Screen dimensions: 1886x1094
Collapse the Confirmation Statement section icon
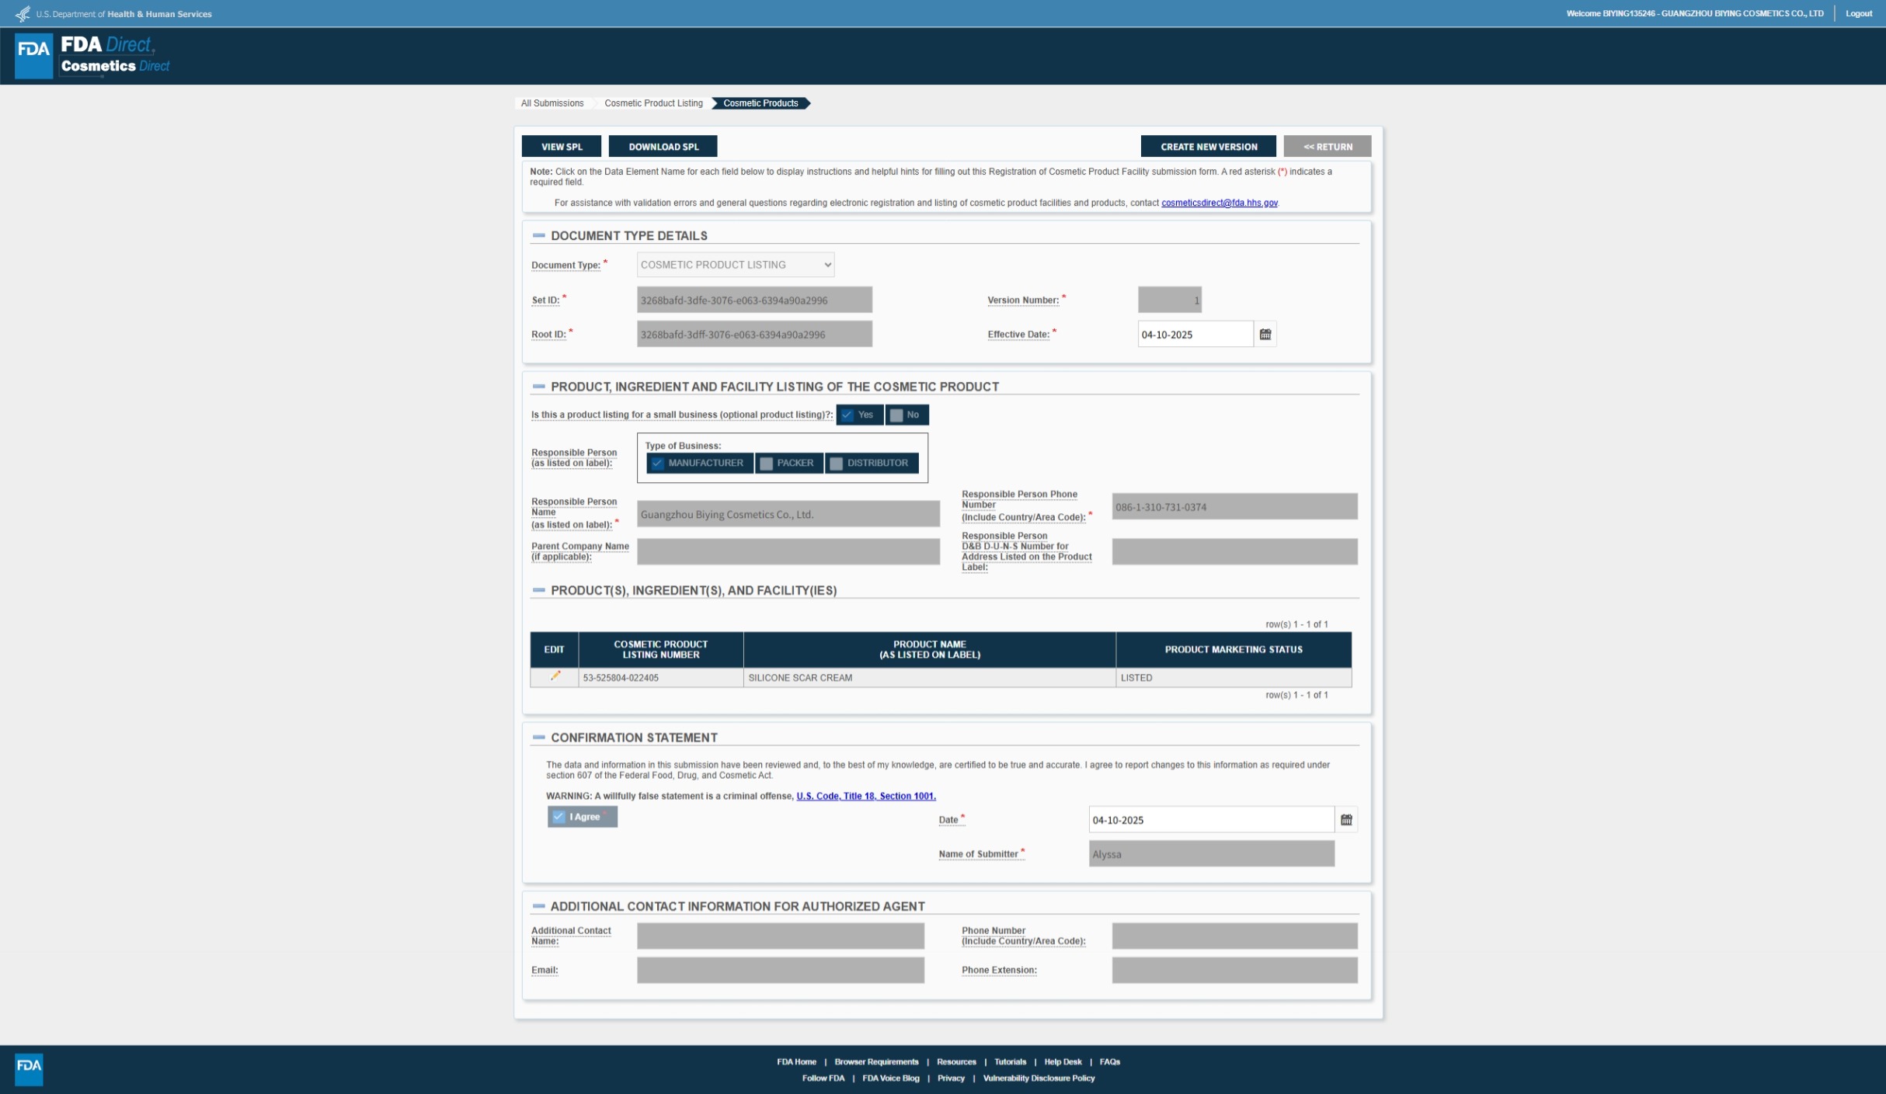[x=538, y=738]
